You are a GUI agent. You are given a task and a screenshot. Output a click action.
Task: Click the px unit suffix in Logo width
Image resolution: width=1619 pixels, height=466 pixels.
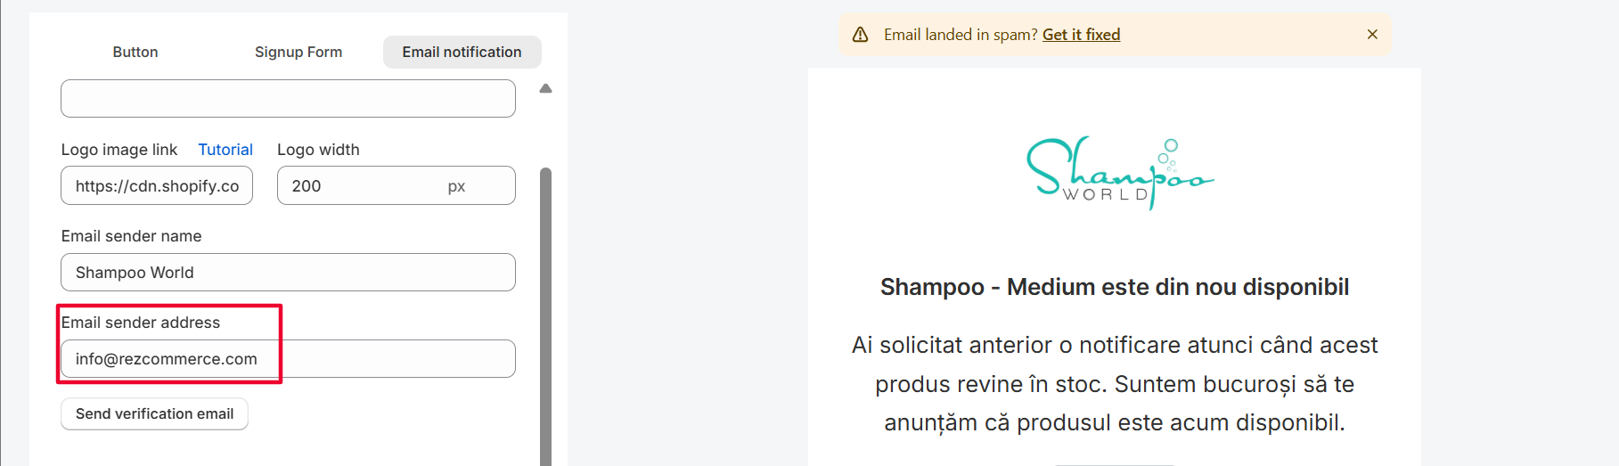point(456,186)
